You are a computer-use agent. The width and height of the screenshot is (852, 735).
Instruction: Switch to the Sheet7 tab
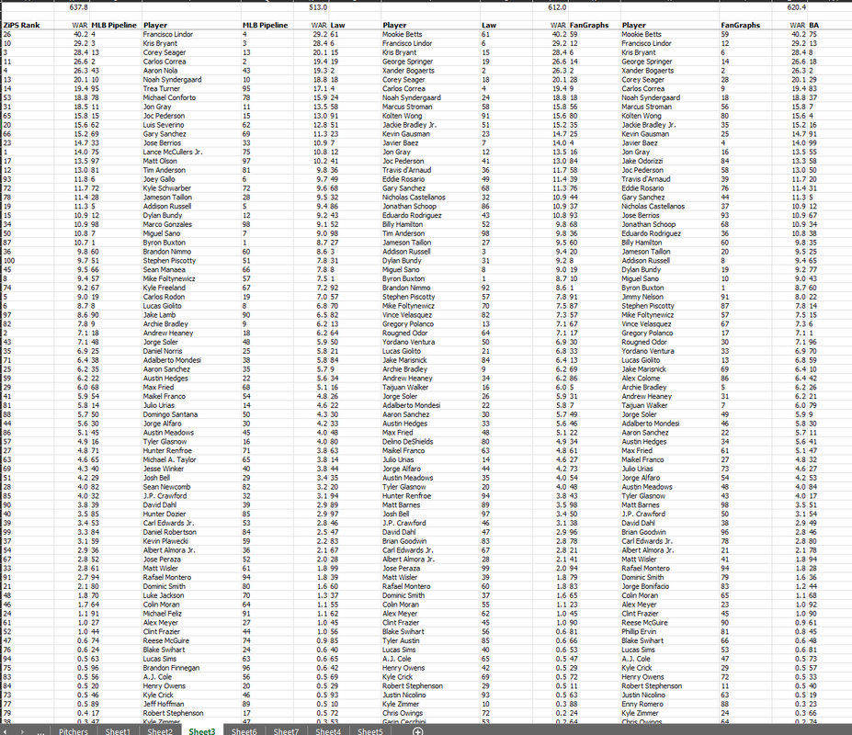286,731
